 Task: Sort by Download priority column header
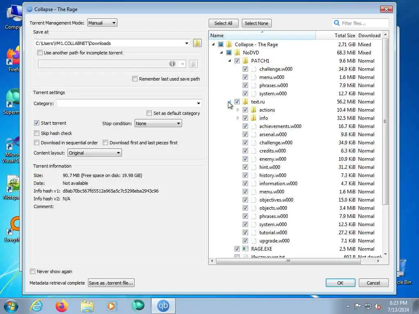pos(369,35)
